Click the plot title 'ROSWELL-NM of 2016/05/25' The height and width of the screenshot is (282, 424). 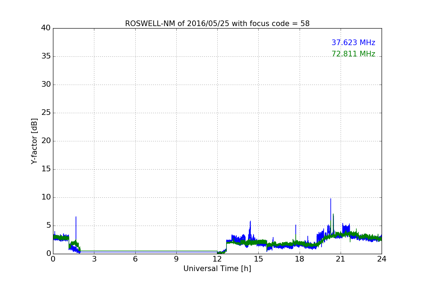[217, 24]
